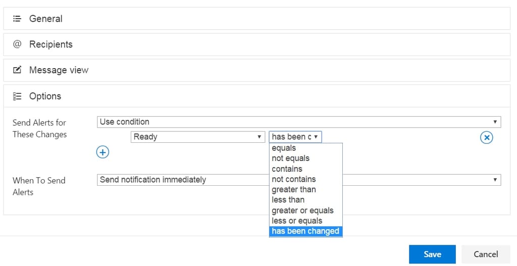Pick 'greater than' operator
517x266 pixels.
point(306,189)
